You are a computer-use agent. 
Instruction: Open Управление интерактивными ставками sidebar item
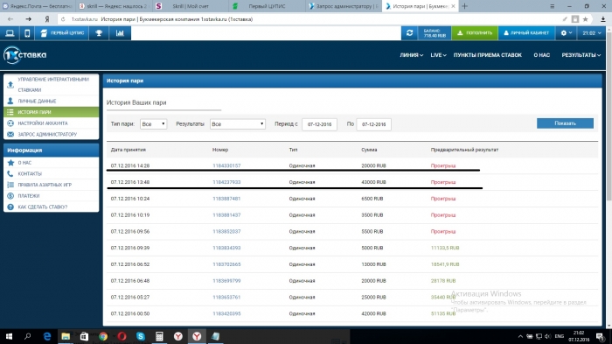point(51,84)
